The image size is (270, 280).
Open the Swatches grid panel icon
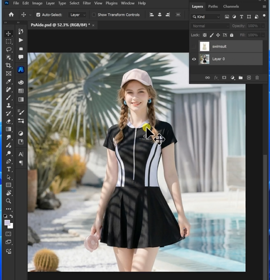(x=21, y=91)
